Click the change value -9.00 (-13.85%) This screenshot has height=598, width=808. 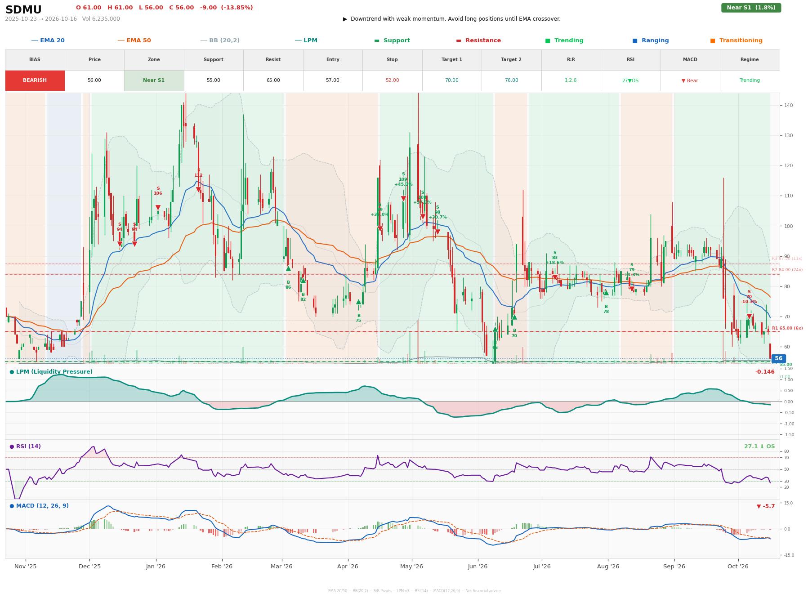point(227,8)
